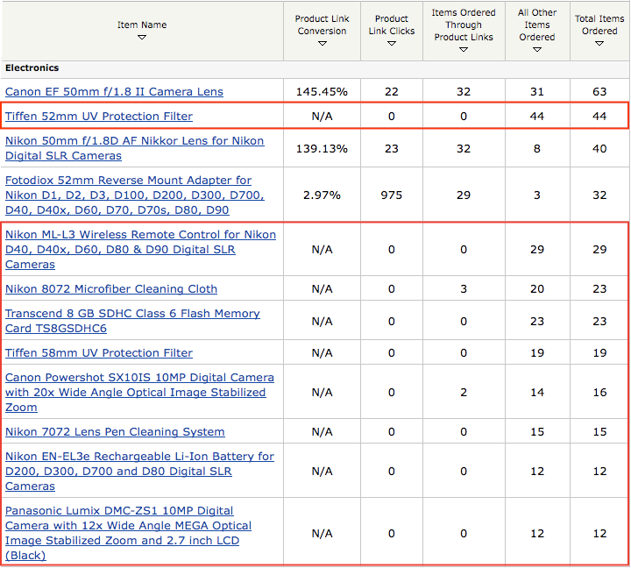Screen dimensions: 631x568
Task: Open Tiffen 58mm UV Protection Filter link
Action: pyautogui.click(x=99, y=353)
